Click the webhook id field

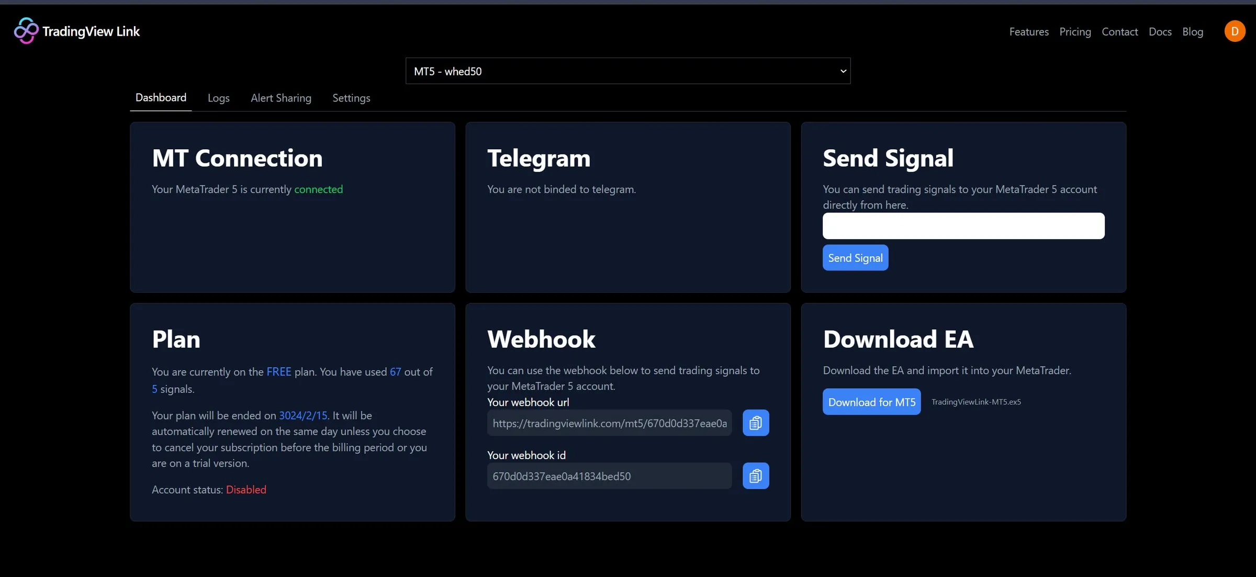pyautogui.click(x=609, y=475)
